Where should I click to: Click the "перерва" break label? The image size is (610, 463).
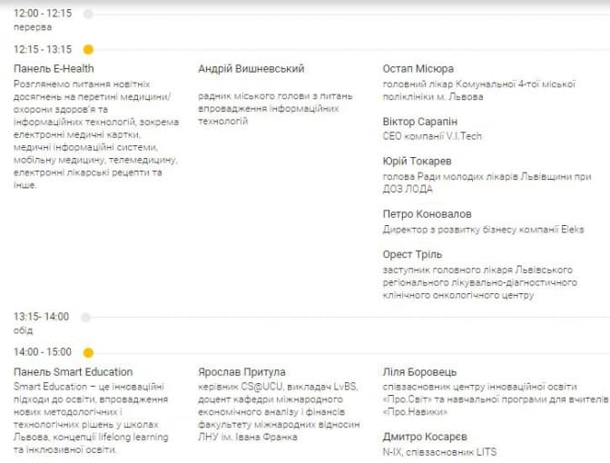[x=34, y=27]
